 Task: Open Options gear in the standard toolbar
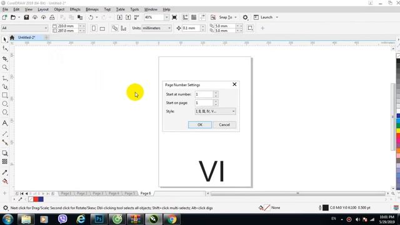click(x=245, y=17)
